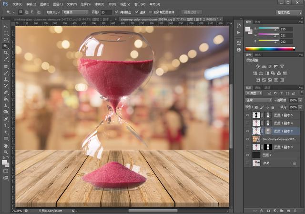Open the Fill slider dropdown arrow
This screenshot has height=214, width=305.
[x=301, y=107]
